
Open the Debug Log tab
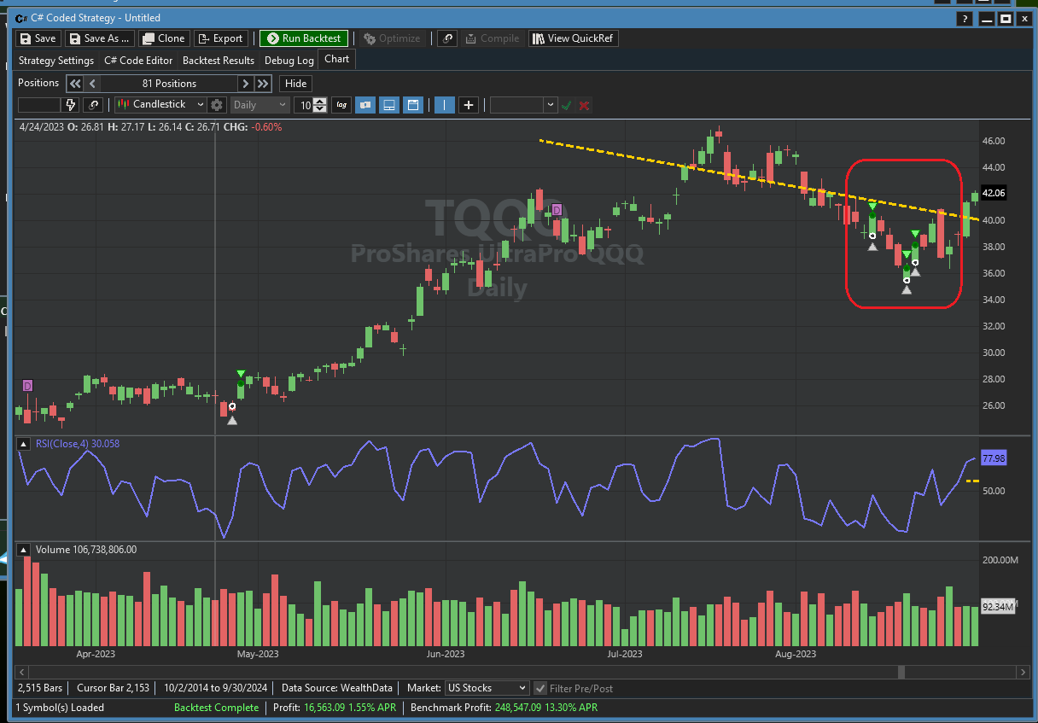click(x=289, y=61)
